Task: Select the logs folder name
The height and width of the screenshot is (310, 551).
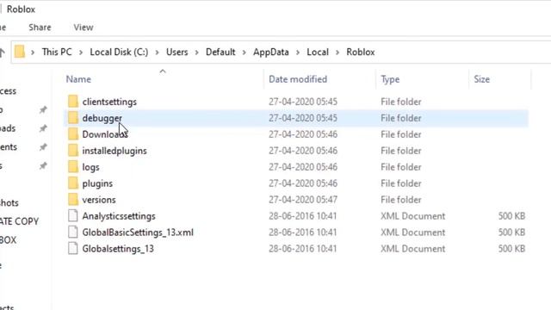Action: click(90, 167)
